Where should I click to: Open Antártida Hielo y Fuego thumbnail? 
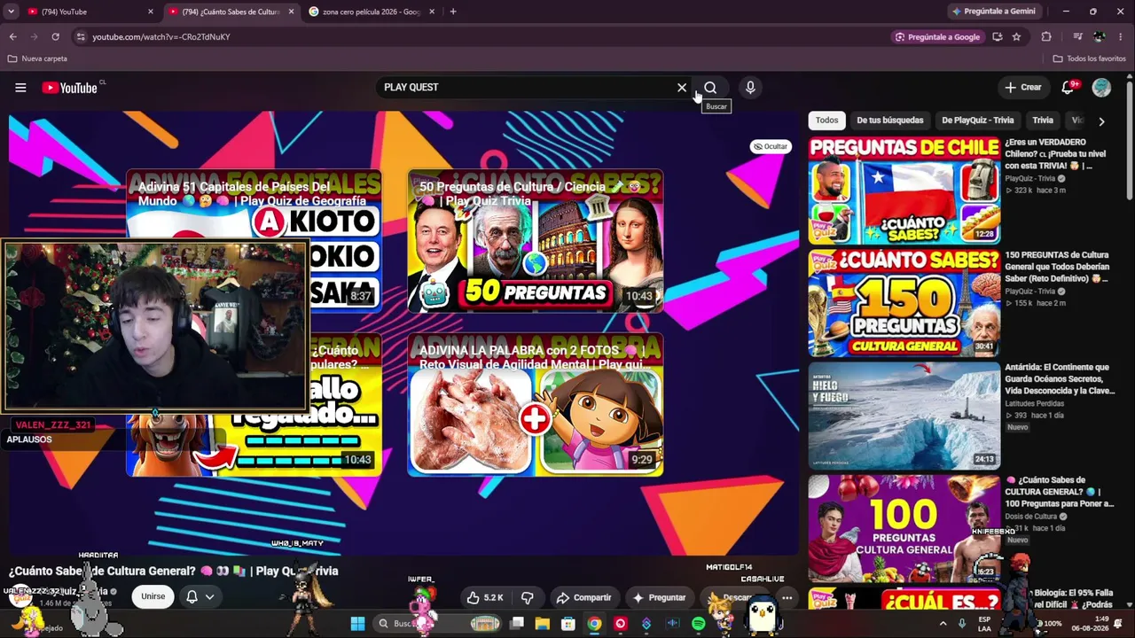coord(904,416)
